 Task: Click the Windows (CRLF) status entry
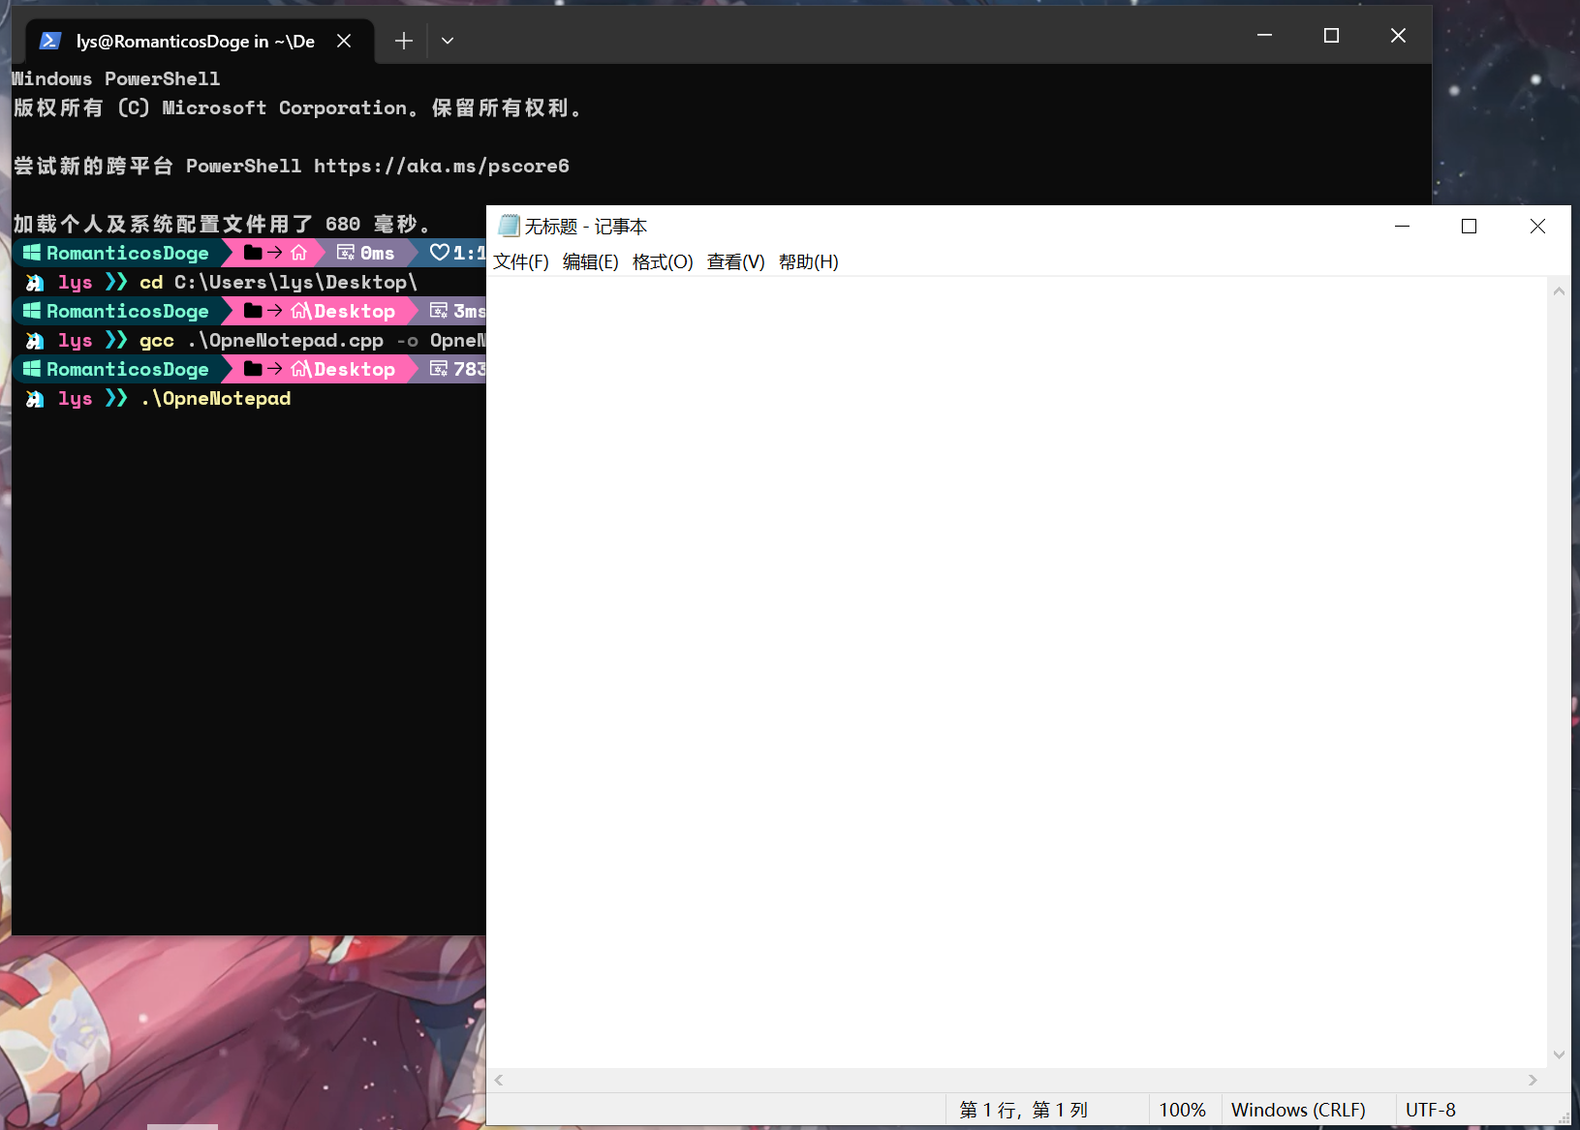(x=1298, y=1110)
